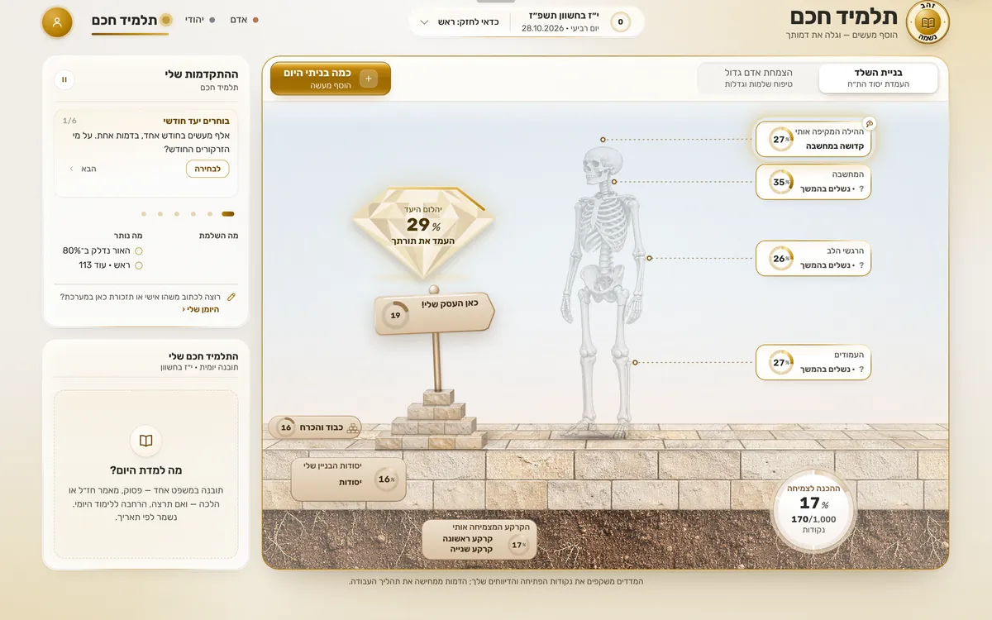
Task: Go to next tip with הבא chevron
Action: pyautogui.click(x=83, y=169)
